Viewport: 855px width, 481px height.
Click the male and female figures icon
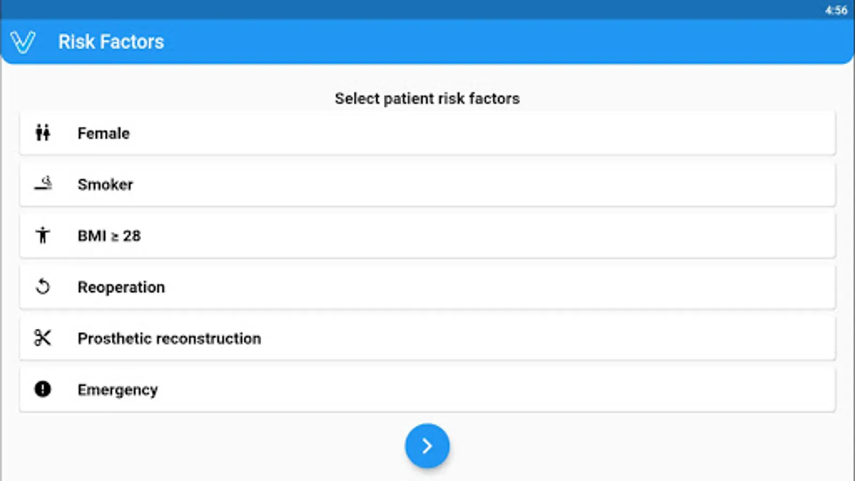[43, 133]
